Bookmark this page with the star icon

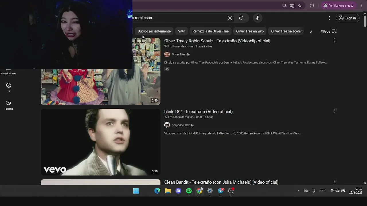pyautogui.click(x=300, y=5)
